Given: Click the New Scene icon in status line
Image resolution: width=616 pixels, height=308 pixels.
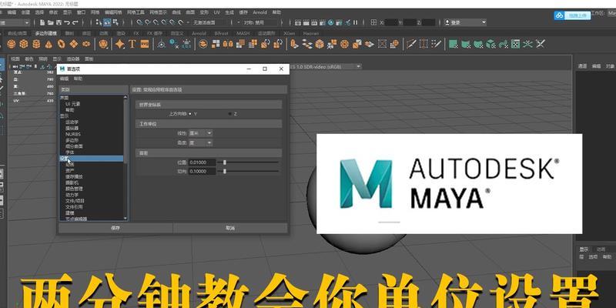Looking at the screenshot, I should (42, 23).
